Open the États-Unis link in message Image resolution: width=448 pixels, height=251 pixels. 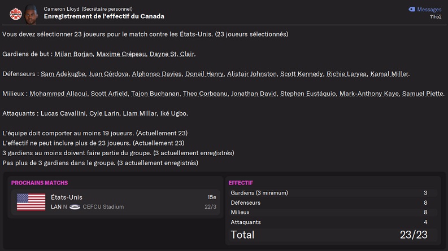point(197,34)
